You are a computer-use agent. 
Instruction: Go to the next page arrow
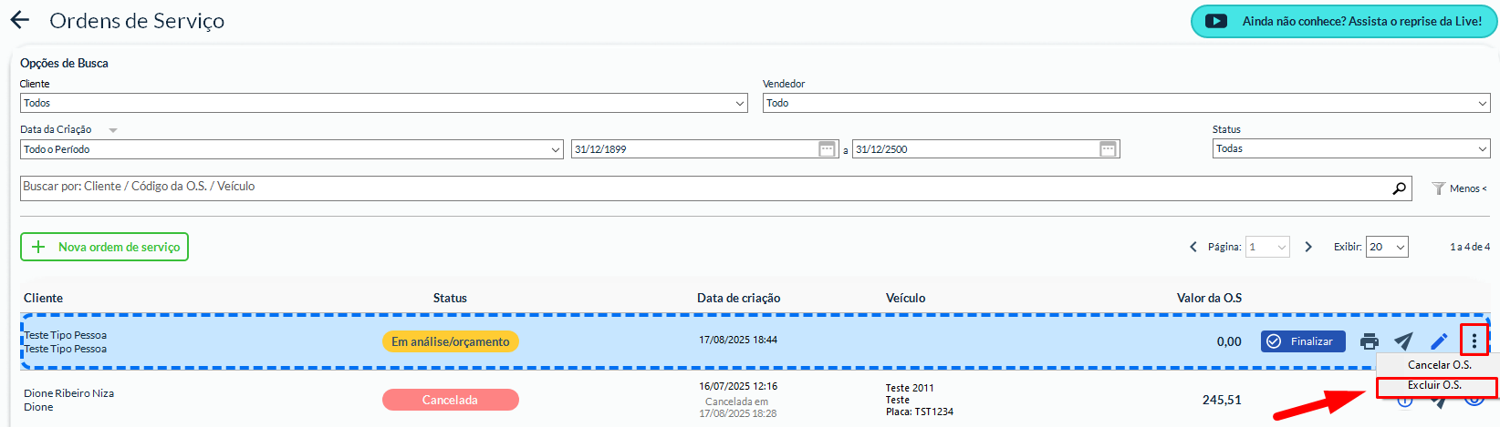click(x=1308, y=247)
